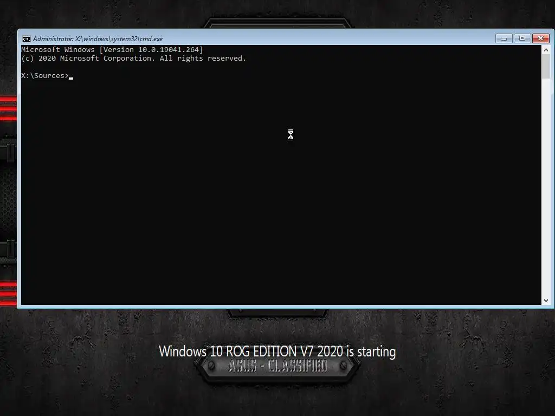
Task: Click the window title 'Administrator: X:\windows\system32\cmd.exe'
Action: (98, 39)
